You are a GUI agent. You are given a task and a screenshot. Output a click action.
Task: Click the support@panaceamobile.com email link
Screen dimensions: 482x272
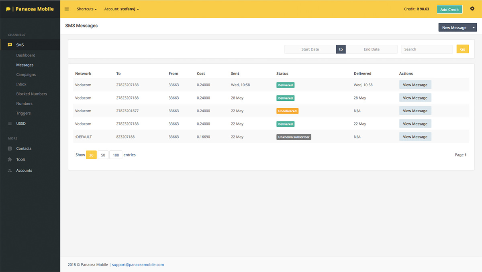tap(138, 265)
